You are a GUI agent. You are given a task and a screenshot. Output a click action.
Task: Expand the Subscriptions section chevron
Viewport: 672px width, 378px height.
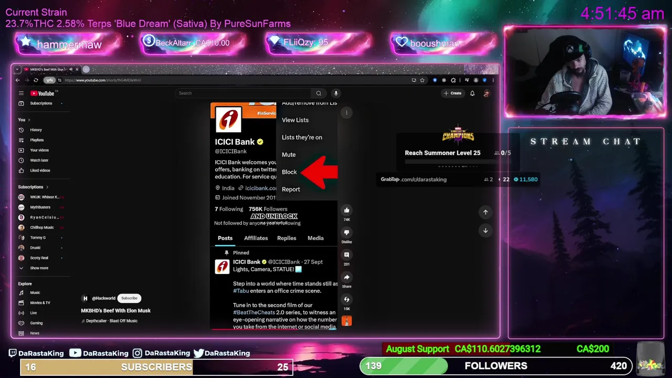pyautogui.click(x=47, y=187)
